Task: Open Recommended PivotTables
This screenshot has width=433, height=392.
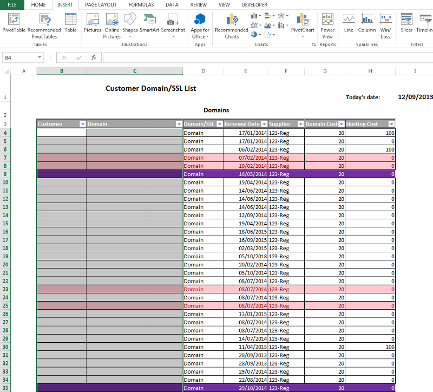Action: pyautogui.click(x=44, y=26)
